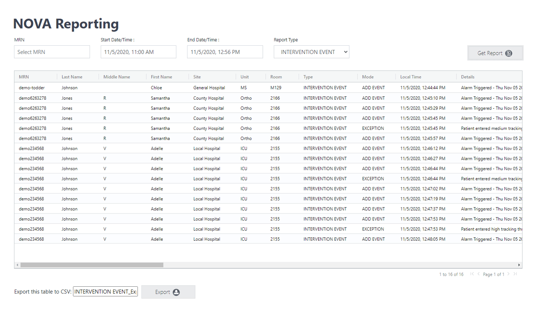This screenshot has width=539, height=309.
Task: Click the horizontal scrollbar right arrow
Action: (x=519, y=265)
